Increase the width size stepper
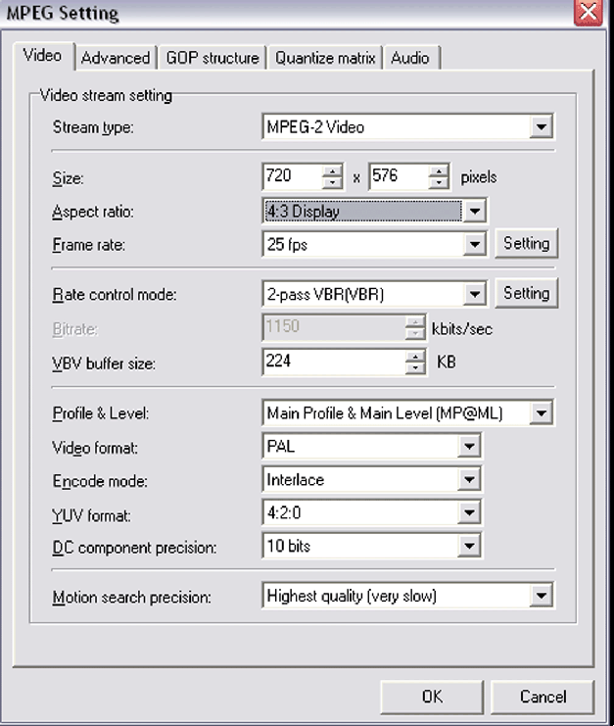Image resolution: width=614 pixels, height=726 pixels. click(x=333, y=171)
